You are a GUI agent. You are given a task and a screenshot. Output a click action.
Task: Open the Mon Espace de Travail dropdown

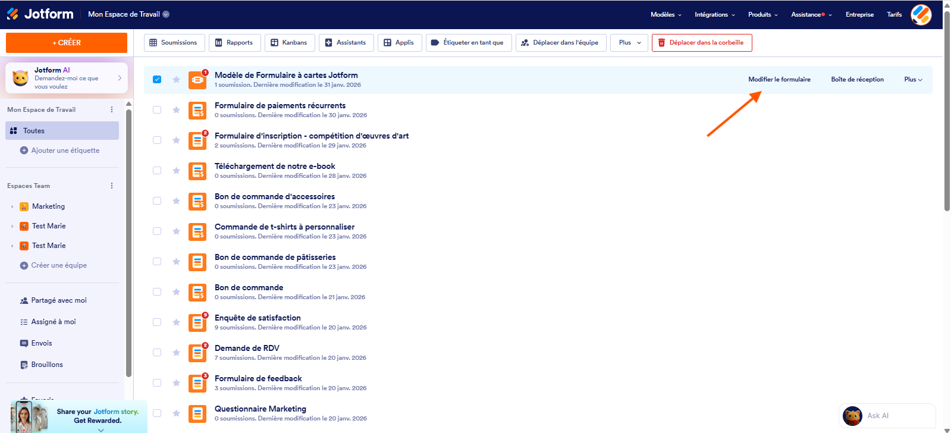128,14
